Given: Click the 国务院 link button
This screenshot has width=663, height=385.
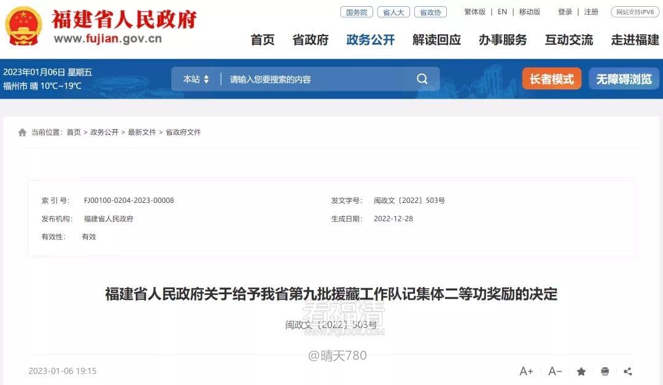Looking at the screenshot, I should [x=357, y=12].
